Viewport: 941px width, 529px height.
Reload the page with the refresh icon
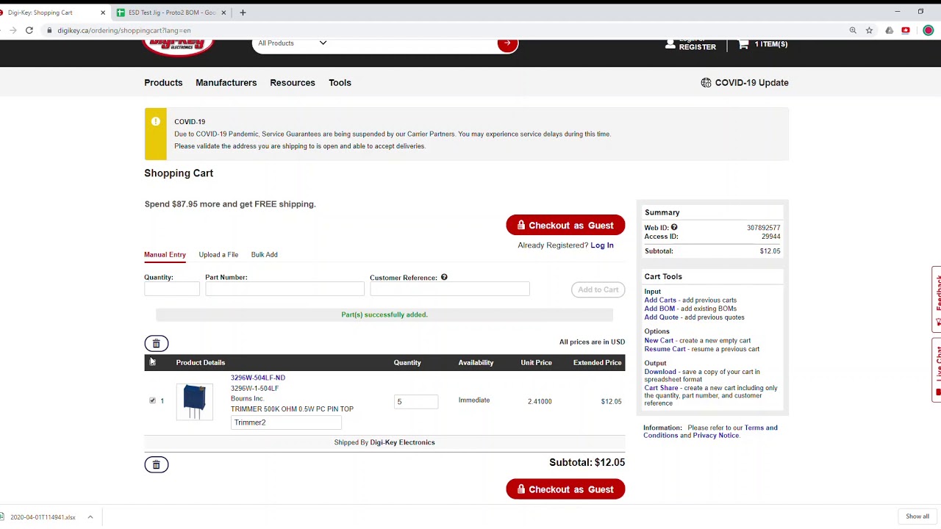pyautogui.click(x=29, y=30)
